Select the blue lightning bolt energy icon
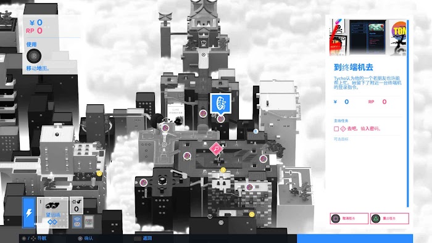The height and width of the screenshot is (243, 432). click(29, 212)
